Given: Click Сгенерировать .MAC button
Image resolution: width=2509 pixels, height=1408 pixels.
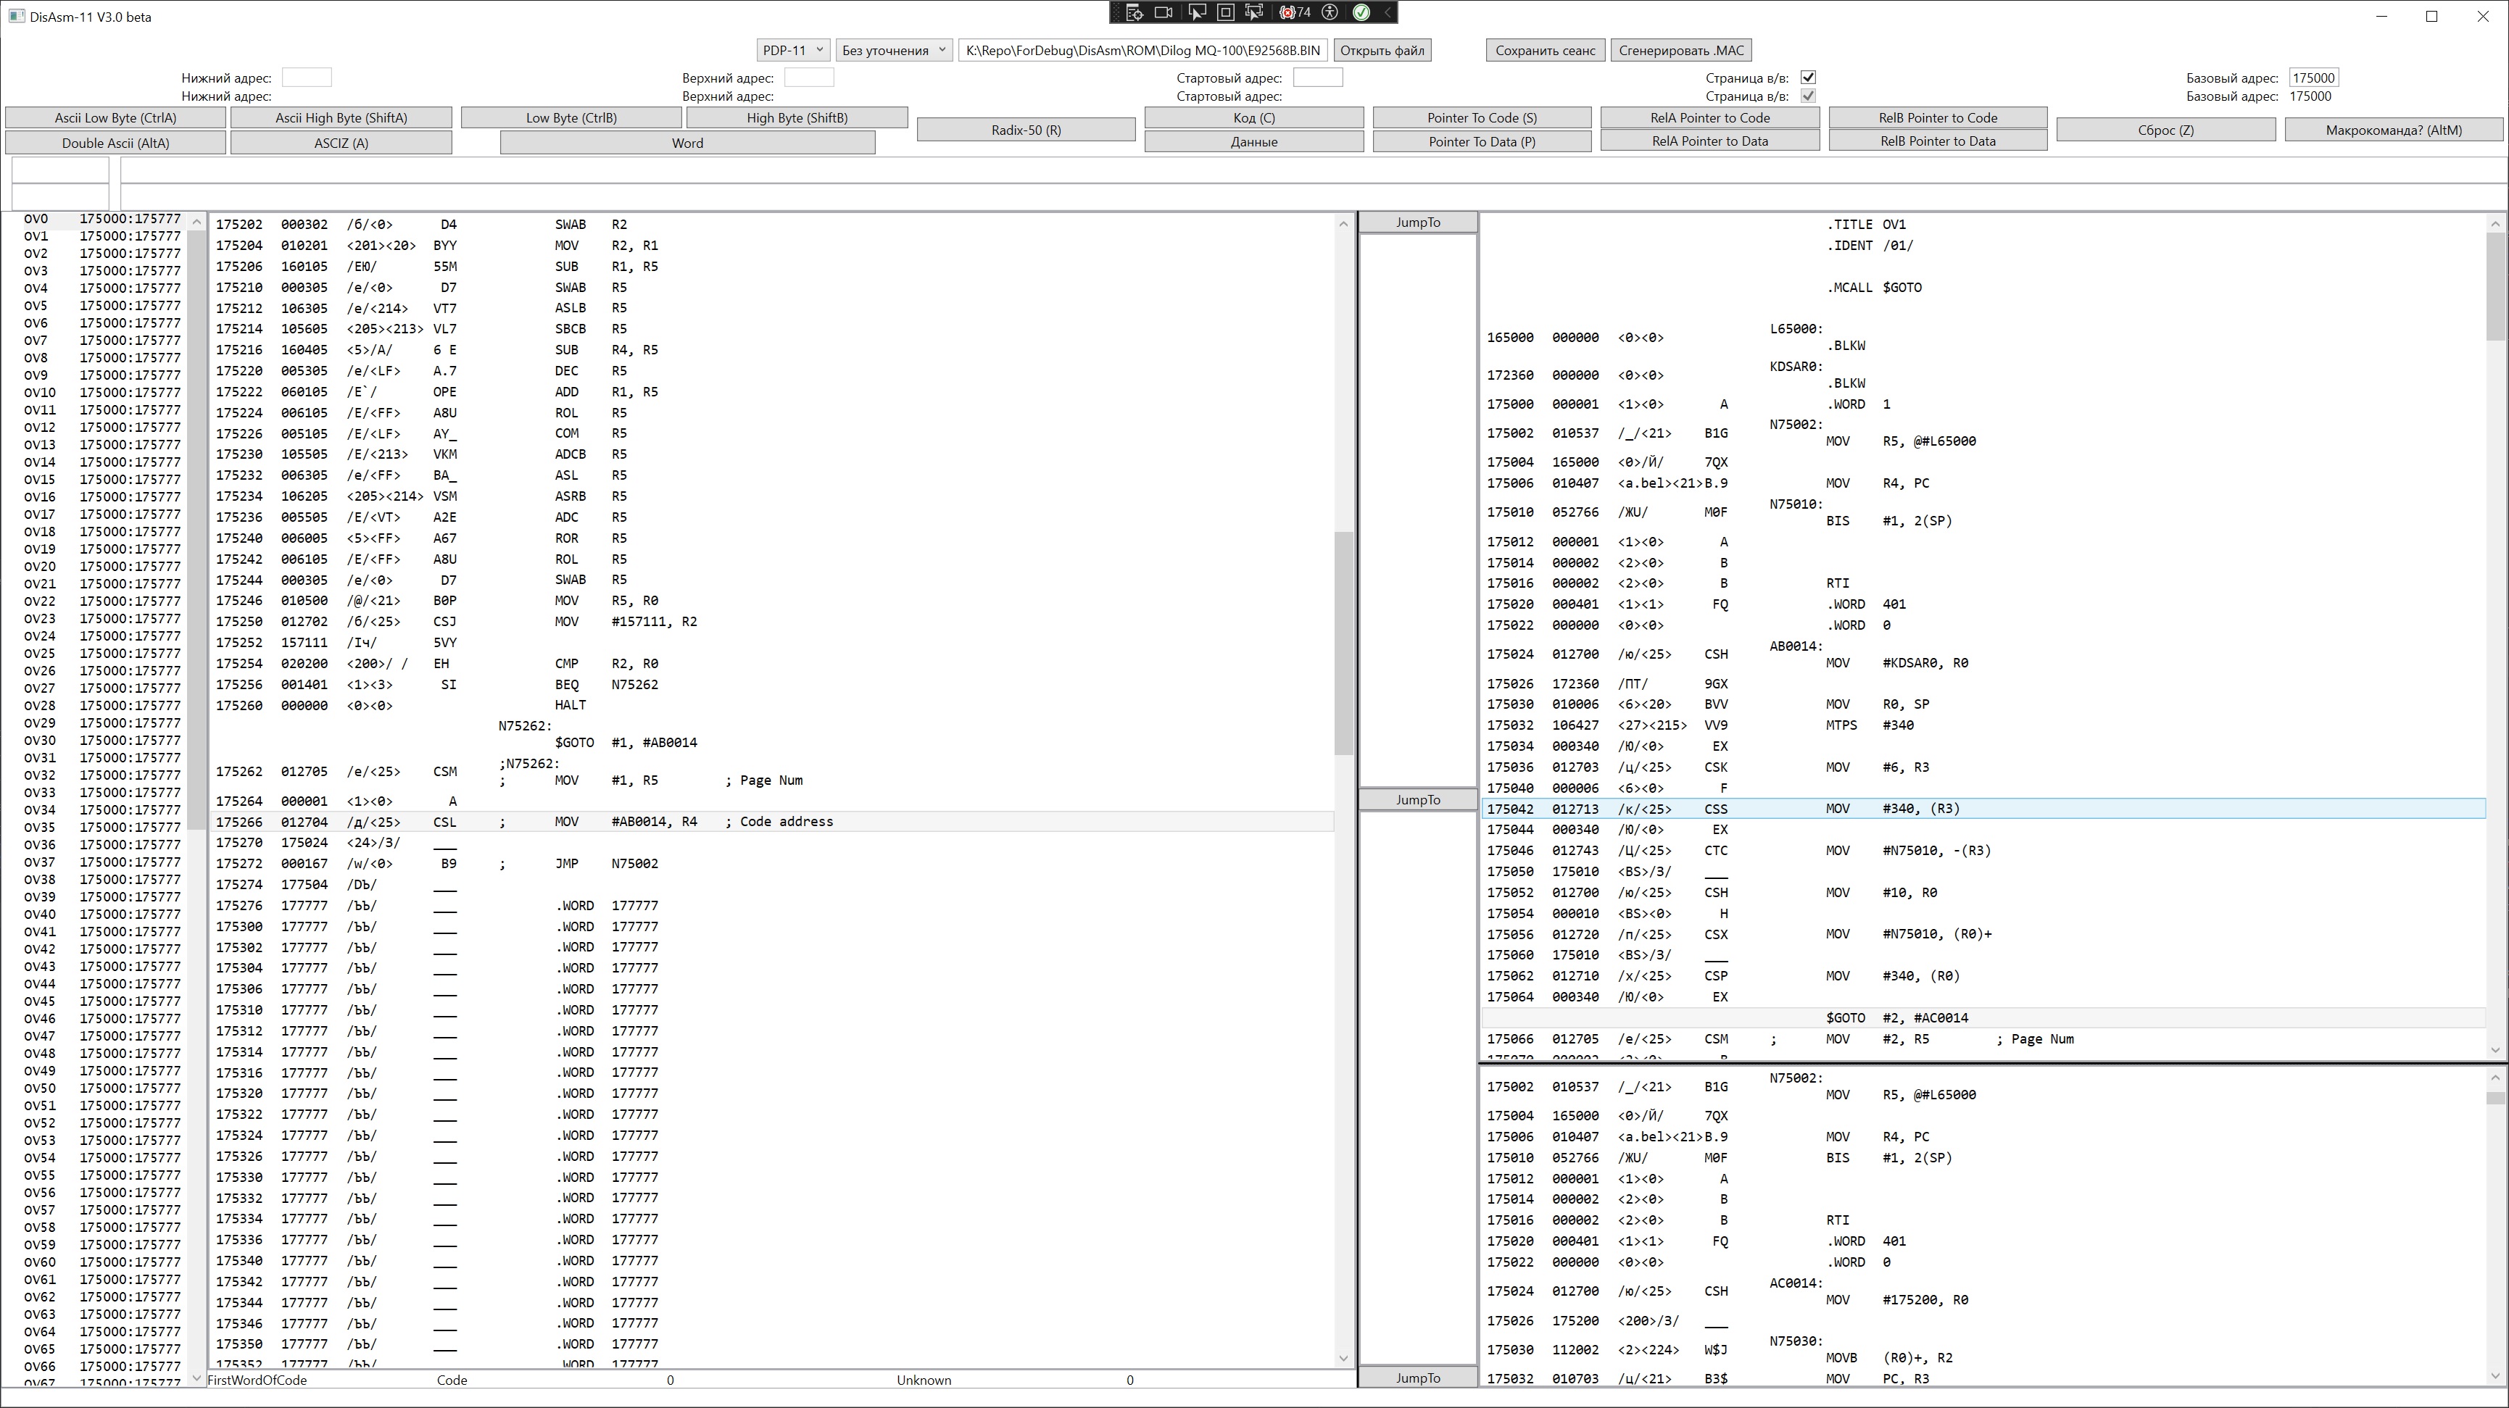Looking at the screenshot, I should tap(1681, 51).
